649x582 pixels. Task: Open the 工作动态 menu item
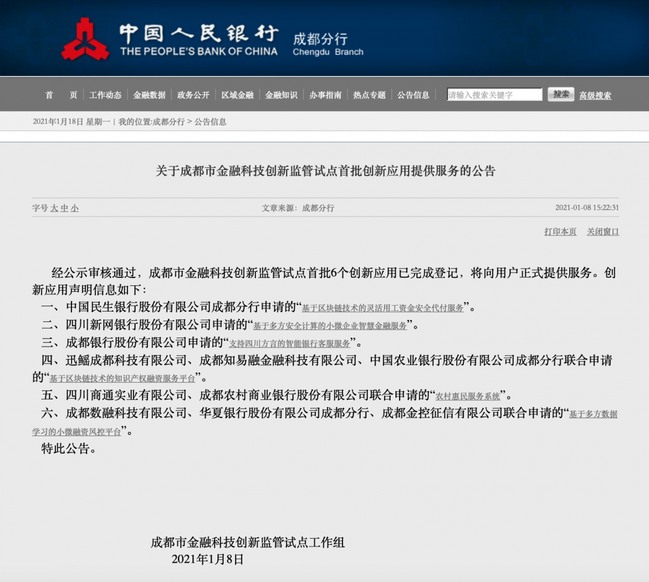point(105,95)
